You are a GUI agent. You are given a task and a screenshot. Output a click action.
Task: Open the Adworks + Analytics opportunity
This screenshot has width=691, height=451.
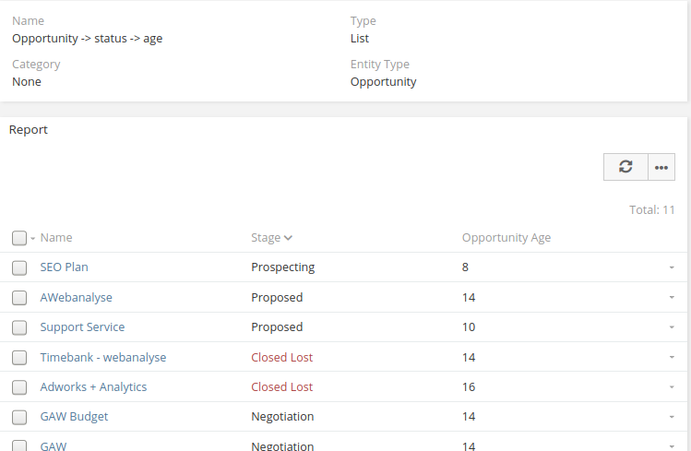point(93,387)
